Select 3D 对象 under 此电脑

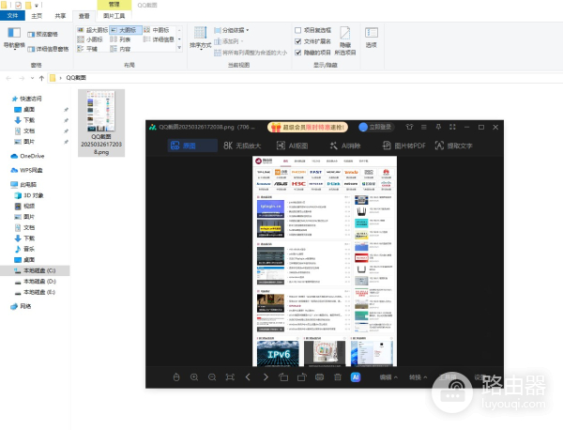click(x=34, y=195)
